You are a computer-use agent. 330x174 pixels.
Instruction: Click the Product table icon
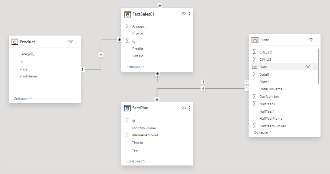pyautogui.click(x=15, y=42)
